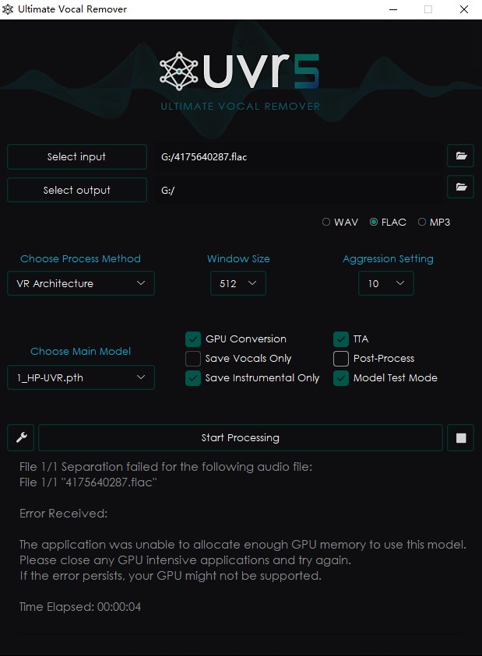The height and width of the screenshot is (656, 482).
Task: Click the Start Processing button
Action: point(240,437)
